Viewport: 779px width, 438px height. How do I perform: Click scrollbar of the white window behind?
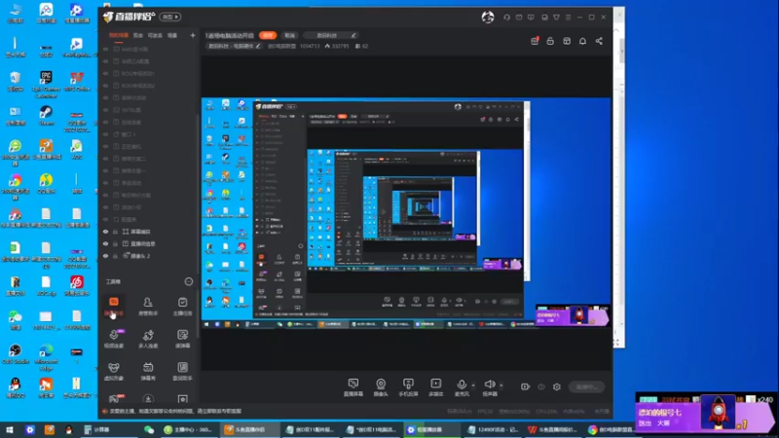pos(621,52)
